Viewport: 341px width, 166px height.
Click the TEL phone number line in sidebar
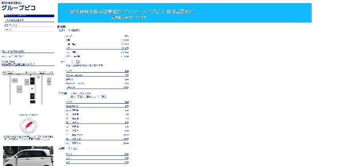point(13,51)
